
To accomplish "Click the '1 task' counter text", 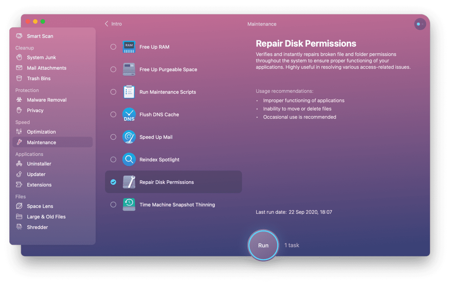I will tap(292, 245).
